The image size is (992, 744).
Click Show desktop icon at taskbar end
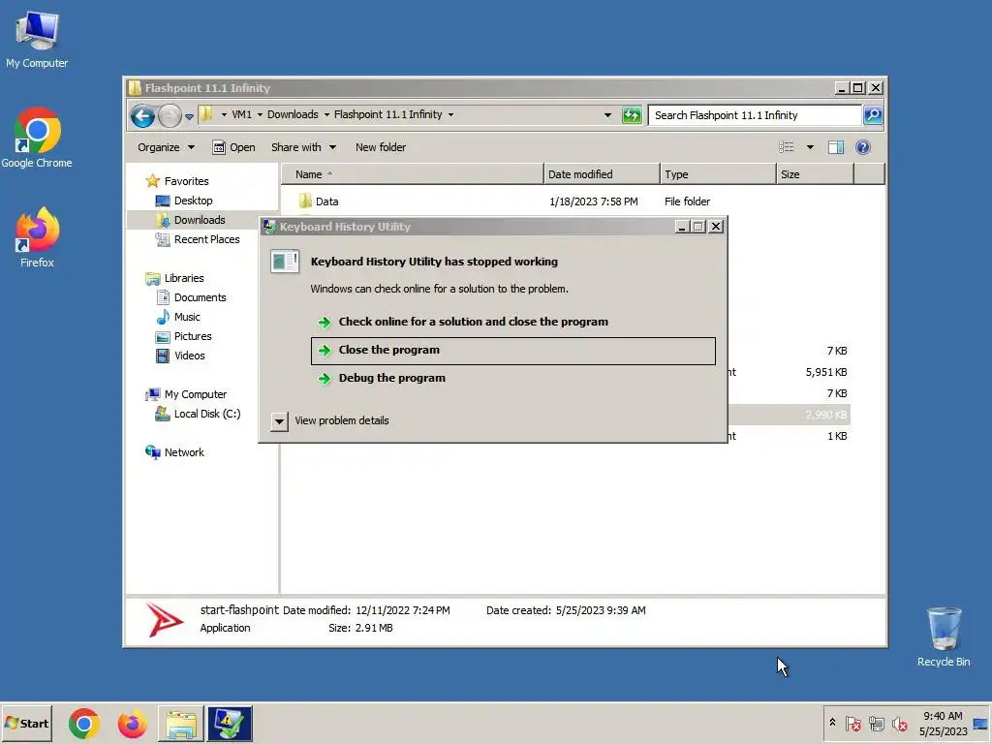coord(980,724)
